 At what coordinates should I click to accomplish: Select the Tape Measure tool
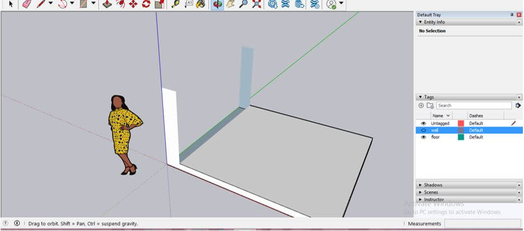pos(175,4)
